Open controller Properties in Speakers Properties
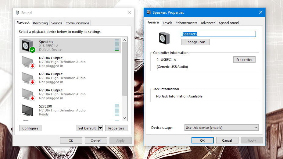Image resolution: width=283 pixels, height=159 pixels. pyautogui.click(x=244, y=60)
